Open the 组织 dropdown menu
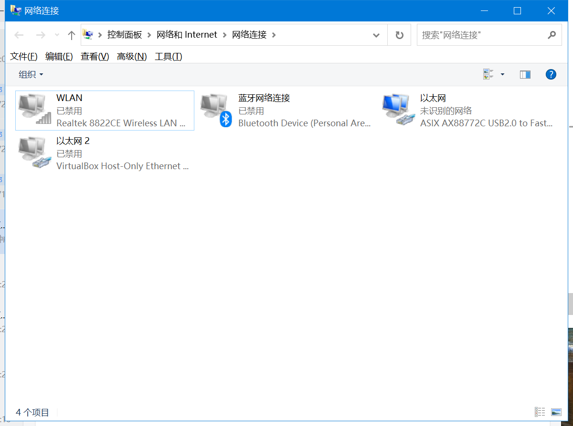This screenshot has width=573, height=426. point(31,74)
